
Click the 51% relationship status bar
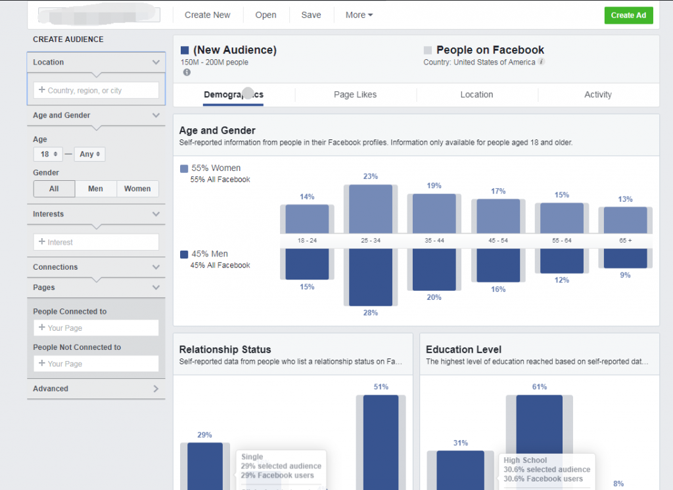point(381,443)
